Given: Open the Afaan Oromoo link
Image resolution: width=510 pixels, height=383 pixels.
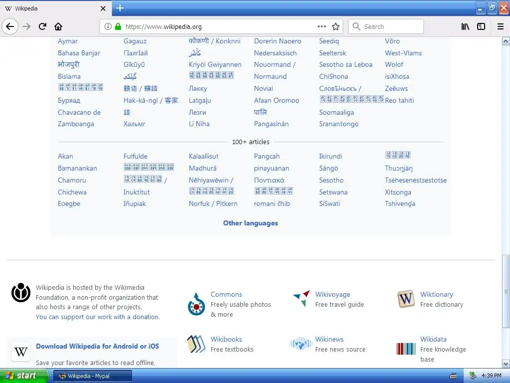Looking at the screenshot, I should click(x=276, y=100).
